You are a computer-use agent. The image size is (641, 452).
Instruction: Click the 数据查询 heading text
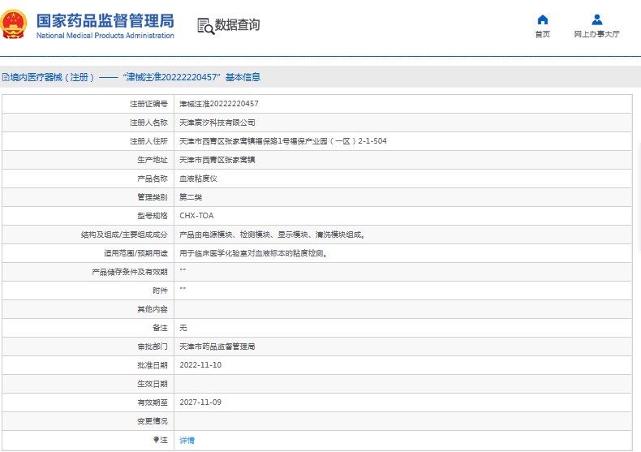238,25
